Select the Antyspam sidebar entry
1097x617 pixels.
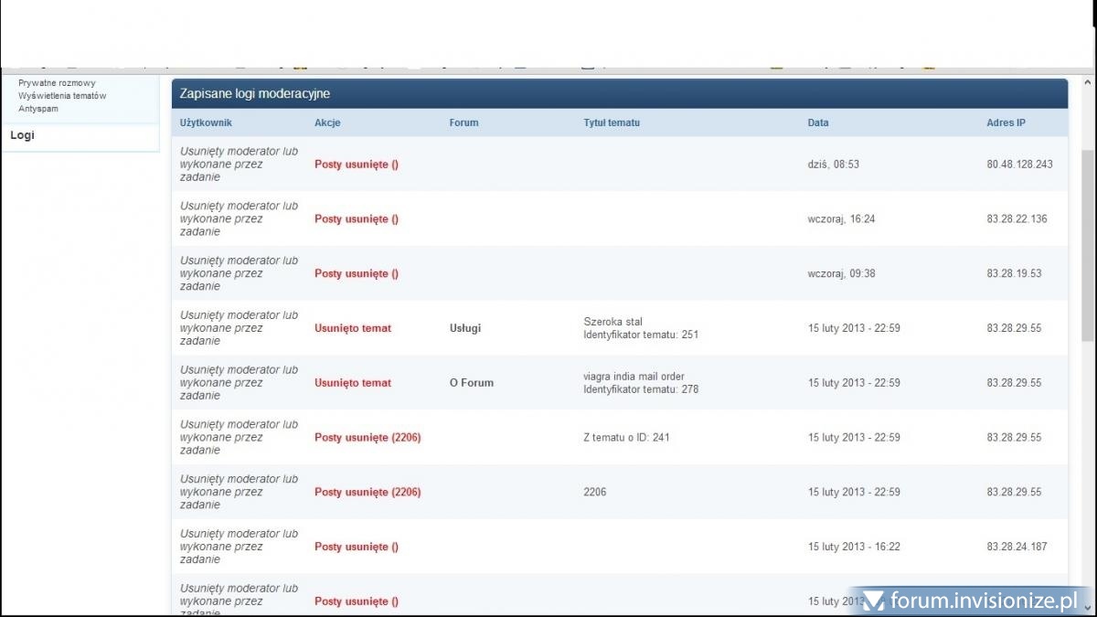(38, 109)
